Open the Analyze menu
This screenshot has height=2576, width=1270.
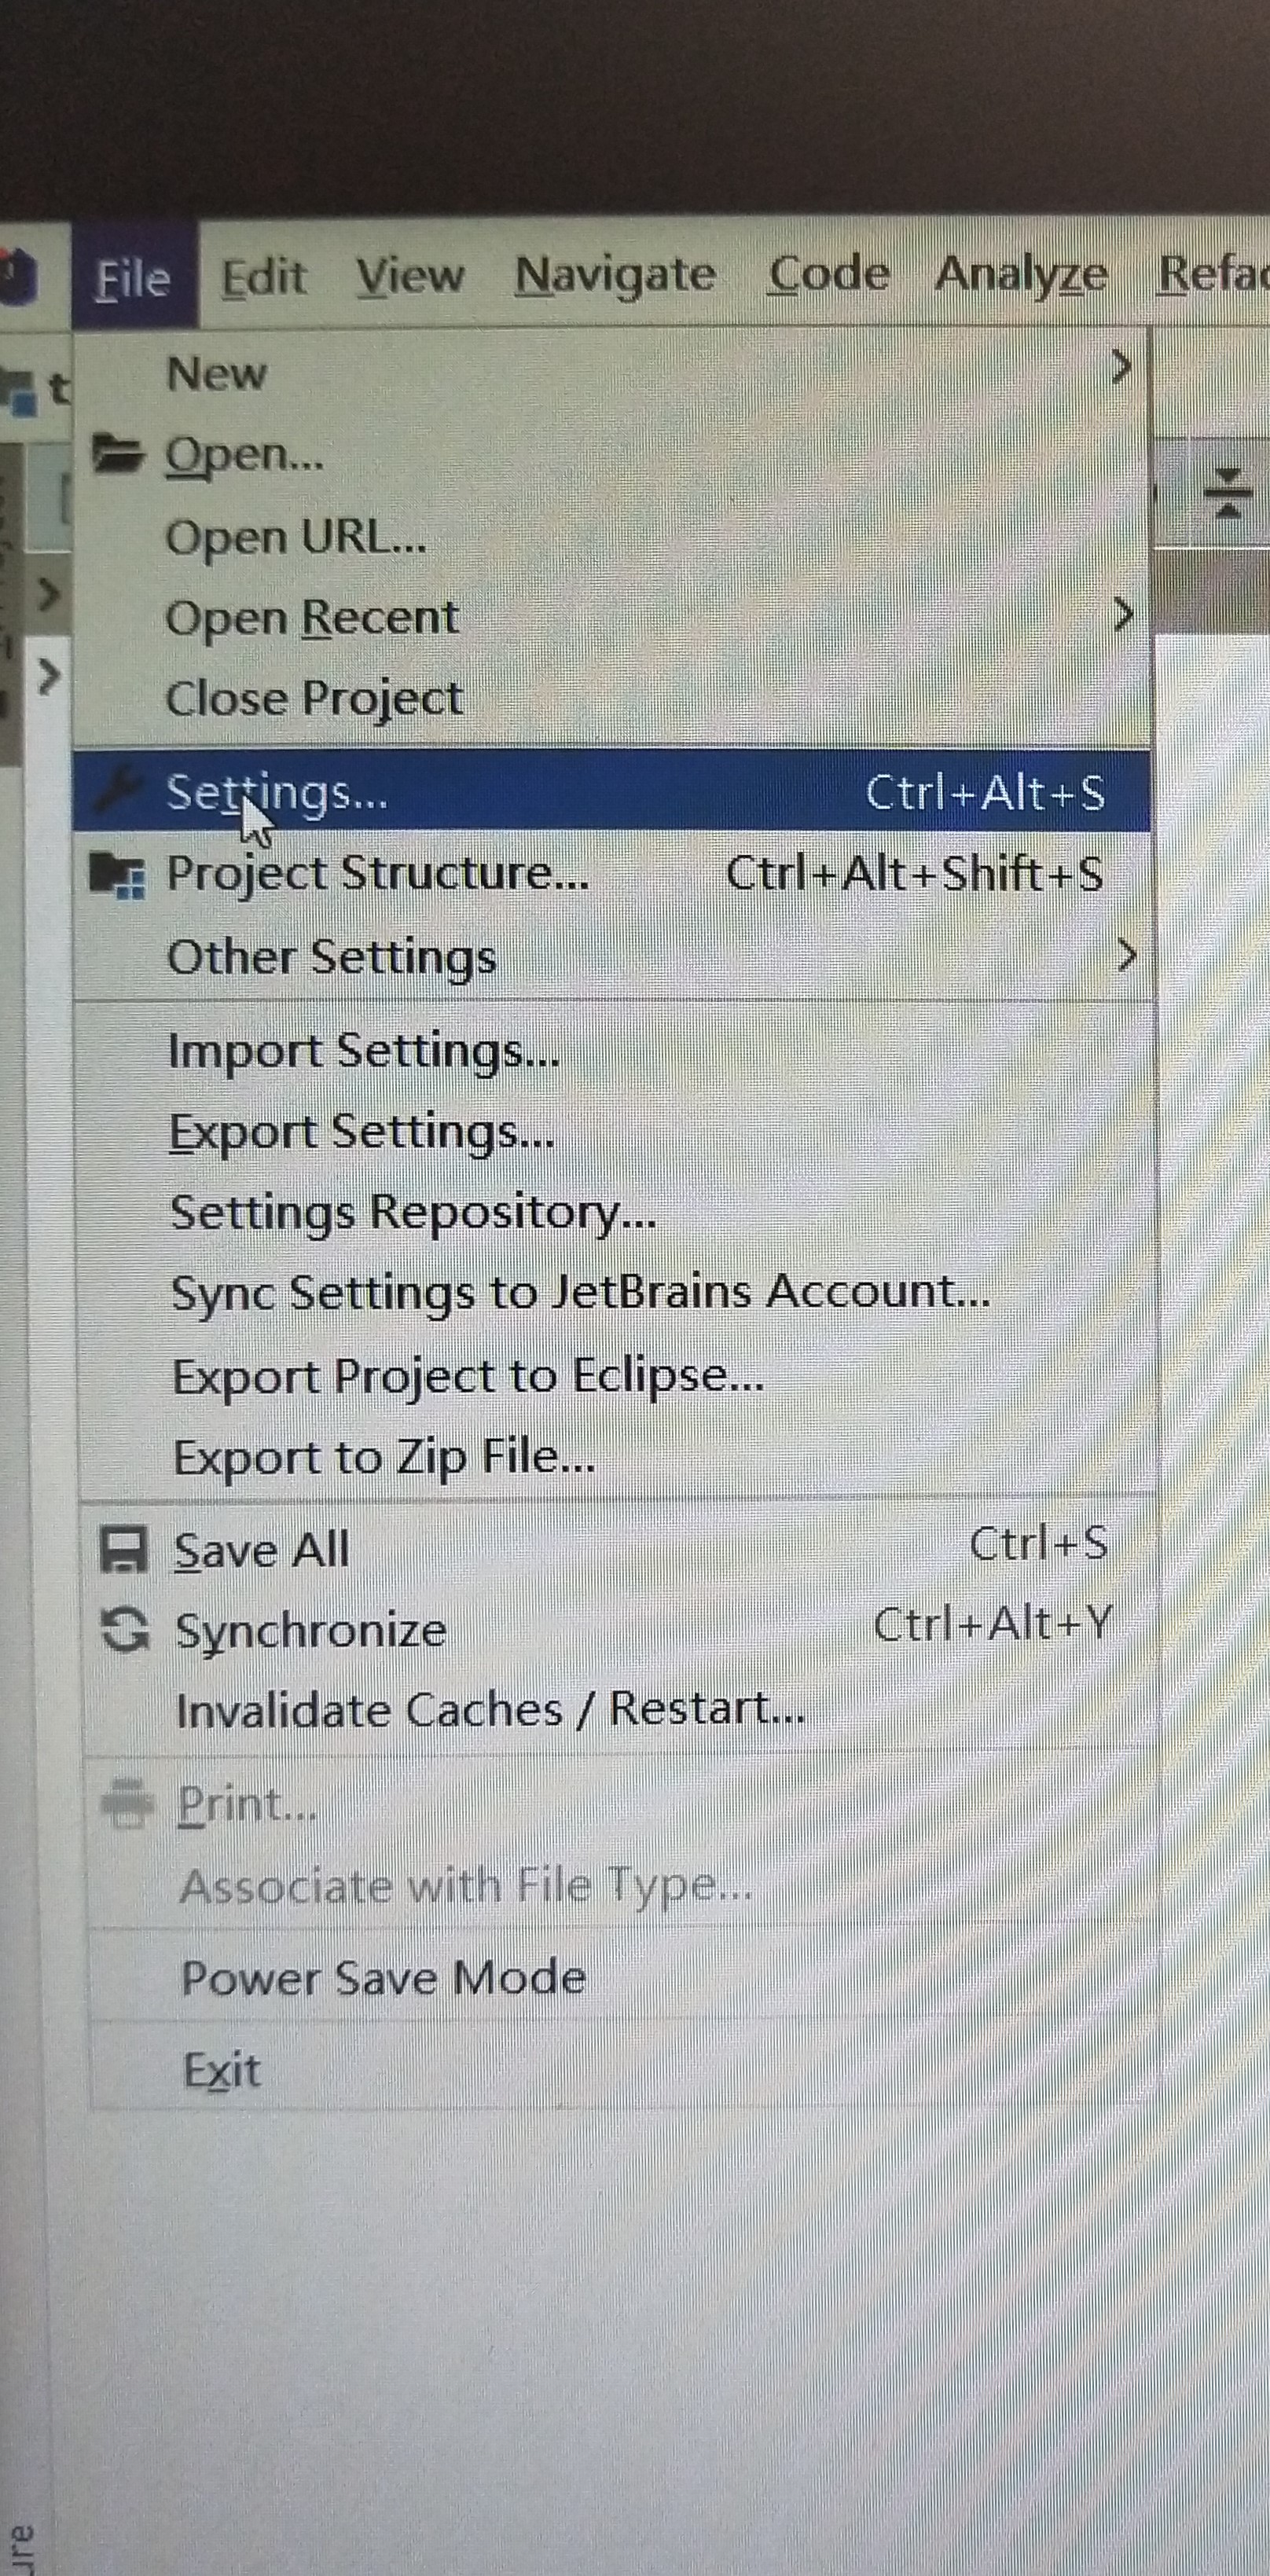point(1022,274)
